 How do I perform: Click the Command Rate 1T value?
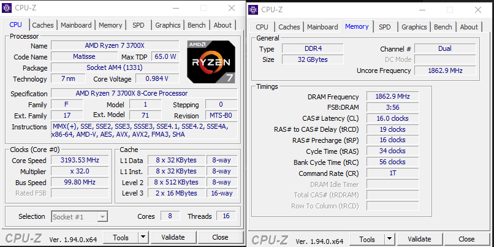392,173
